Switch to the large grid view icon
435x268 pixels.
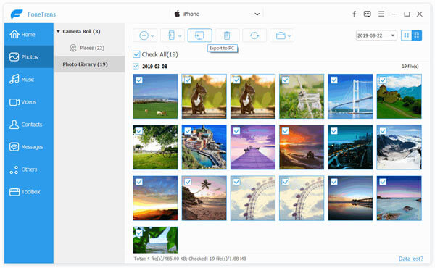(x=416, y=35)
